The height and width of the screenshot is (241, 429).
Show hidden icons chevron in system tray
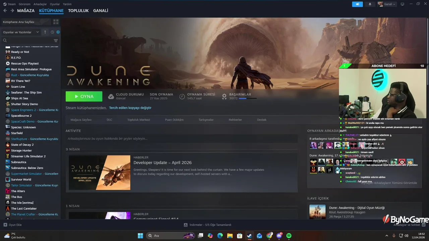pyautogui.click(x=386, y=236)
